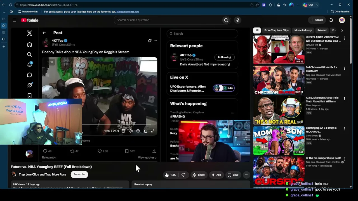Open HE'S NOT A REAL thumbnail
This screenshot has height=201, width=358.
(x=279, y=110)
